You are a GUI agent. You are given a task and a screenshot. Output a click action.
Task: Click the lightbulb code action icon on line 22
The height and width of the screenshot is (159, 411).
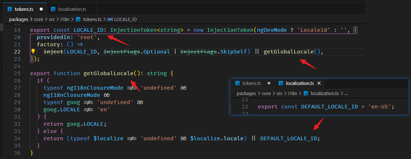(33, 52)
